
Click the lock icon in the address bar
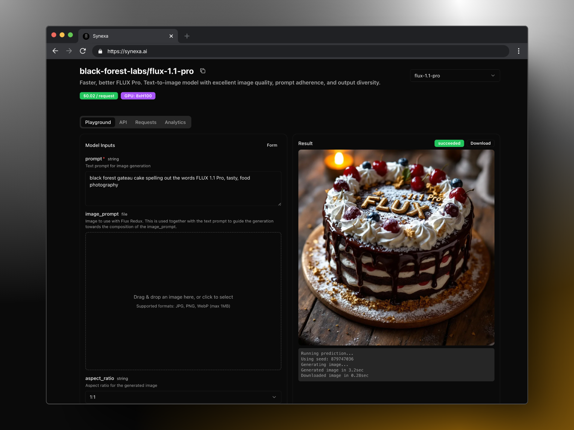[x=100, y=51]
